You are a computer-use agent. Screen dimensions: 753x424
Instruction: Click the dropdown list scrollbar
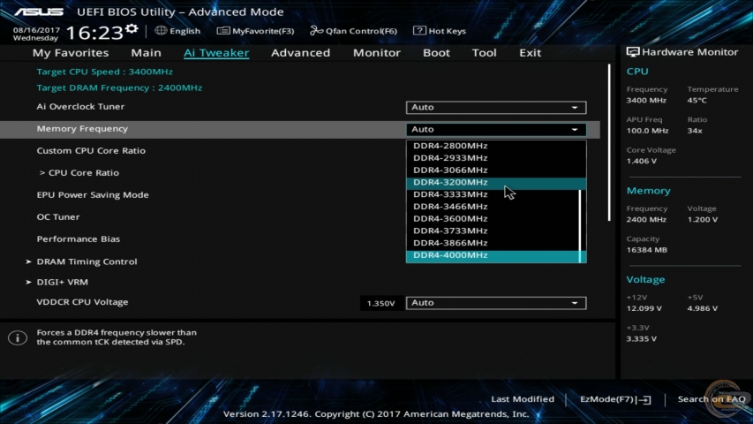(x=582, y=226)
